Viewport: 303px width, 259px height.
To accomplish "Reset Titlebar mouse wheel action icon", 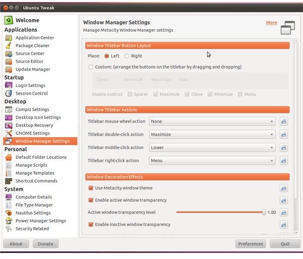I will (x=284, y=121).
